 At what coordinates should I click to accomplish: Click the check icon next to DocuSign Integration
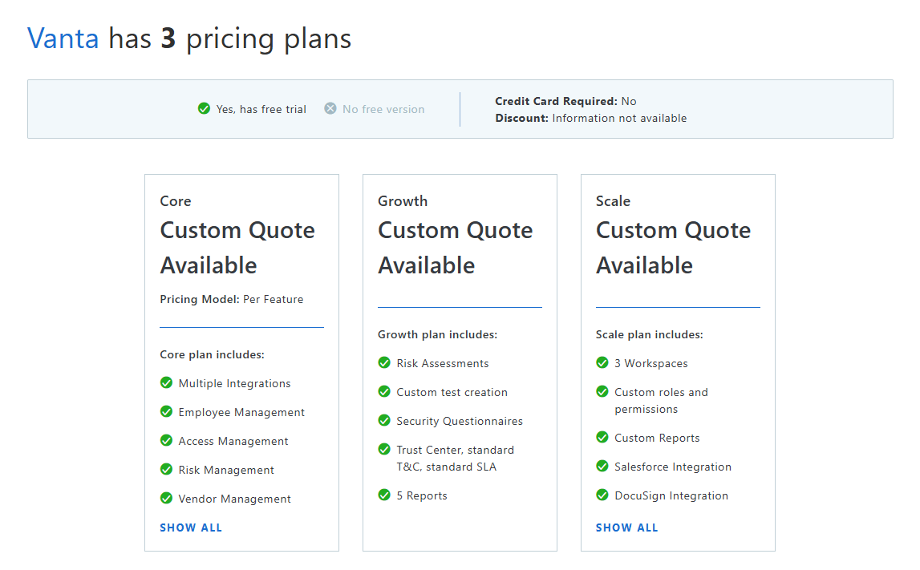point(602,495)
